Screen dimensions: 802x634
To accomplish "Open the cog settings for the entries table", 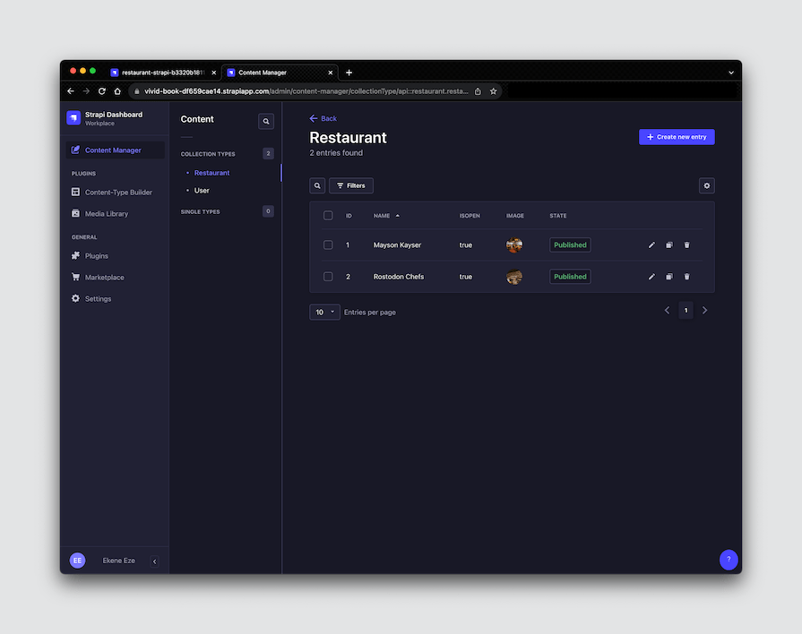I will tap(706, 185).
